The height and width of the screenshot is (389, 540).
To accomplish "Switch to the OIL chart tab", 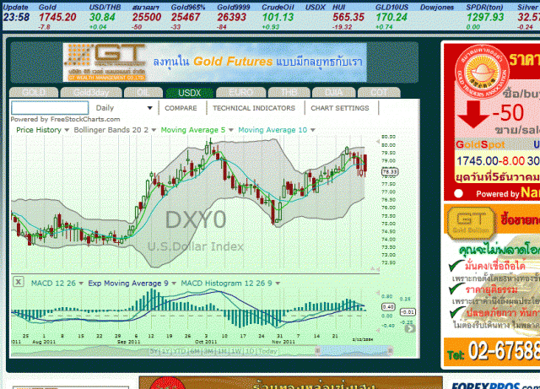I will click(143, 93).
